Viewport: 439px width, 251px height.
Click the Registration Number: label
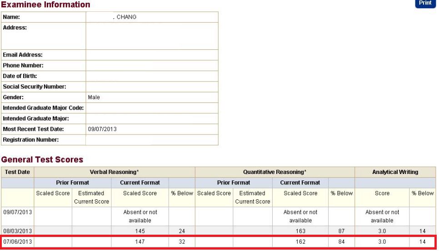[31, 140]
